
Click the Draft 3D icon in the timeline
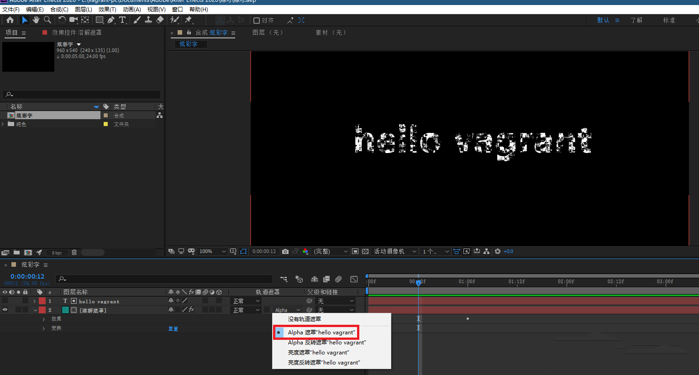click(x=299, y=279)
